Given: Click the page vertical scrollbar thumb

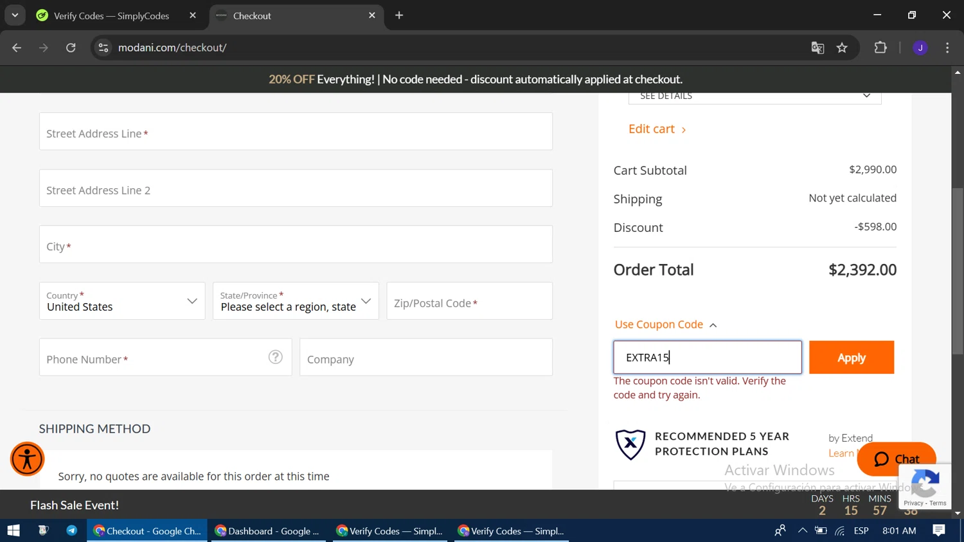Looking at the screenshot, I should (x=958, y=271).
